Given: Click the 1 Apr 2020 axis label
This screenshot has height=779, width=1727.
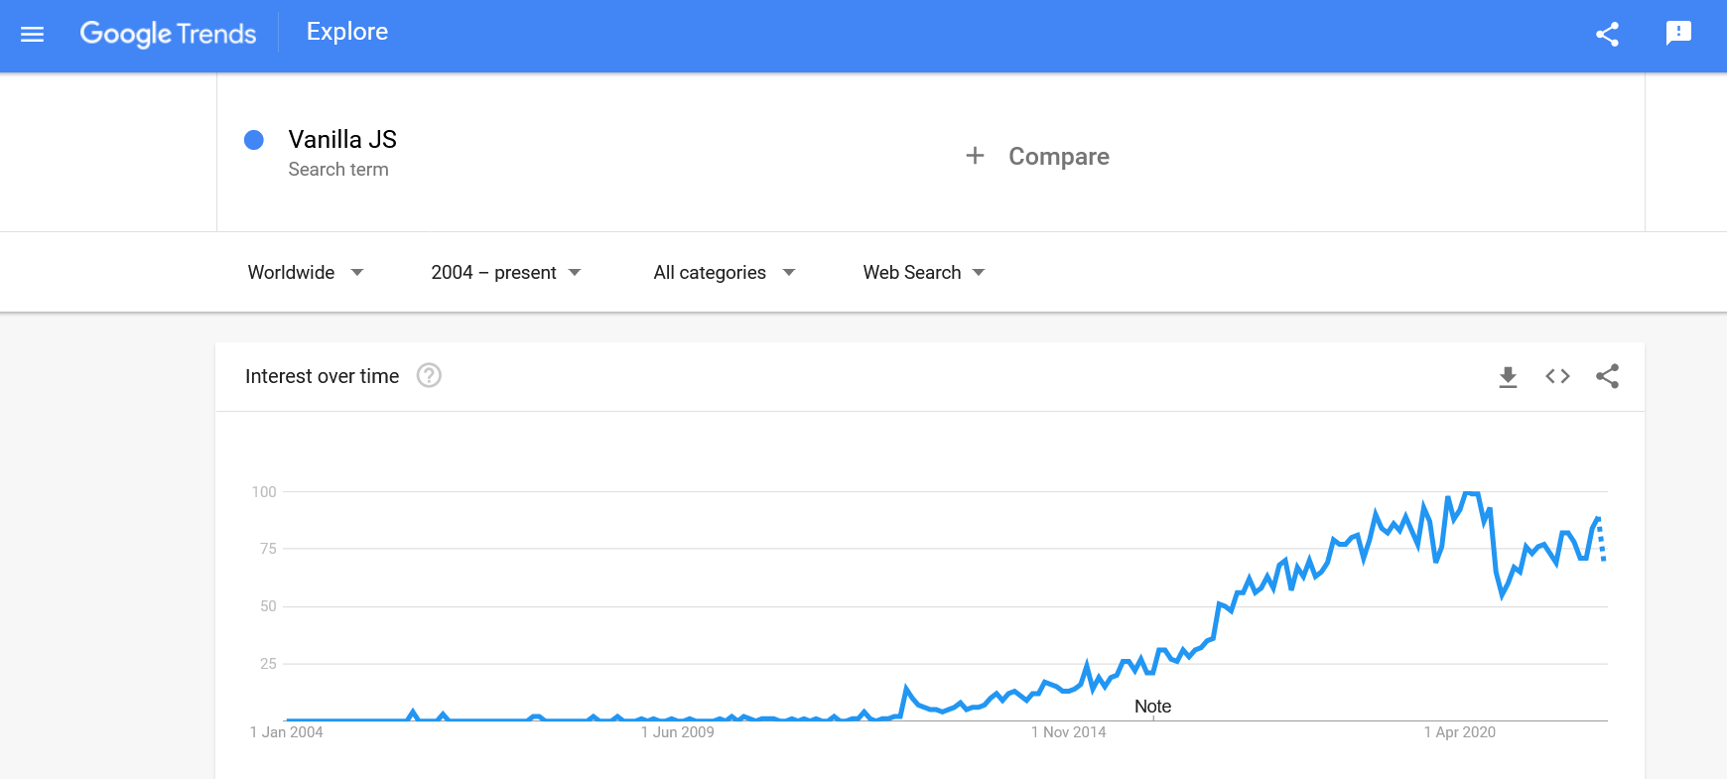Looking at the screenshot, I should [1459, 732].
